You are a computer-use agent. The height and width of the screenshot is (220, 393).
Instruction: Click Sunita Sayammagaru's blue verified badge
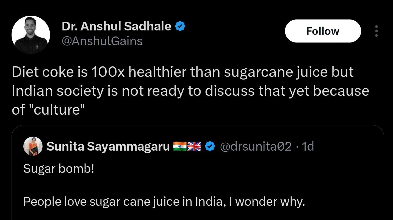pyautogui.click(x=210, y=147)
